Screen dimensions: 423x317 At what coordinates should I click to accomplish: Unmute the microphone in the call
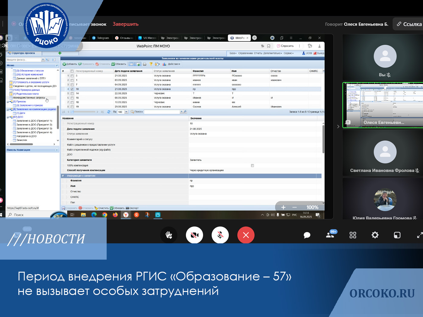tap(220, 235)
